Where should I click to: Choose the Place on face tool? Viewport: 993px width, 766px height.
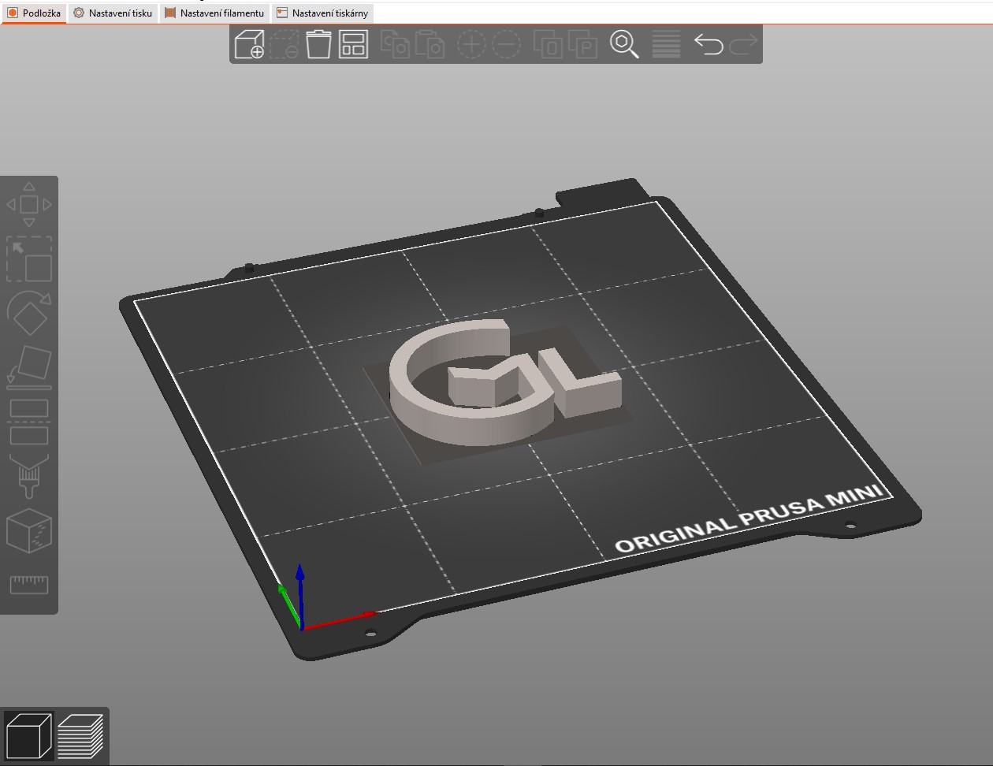click(29, 367)
